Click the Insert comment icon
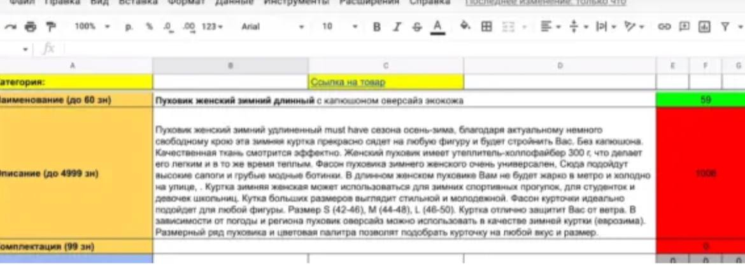This screenshot has width=745, height=266. click(684, 27)
